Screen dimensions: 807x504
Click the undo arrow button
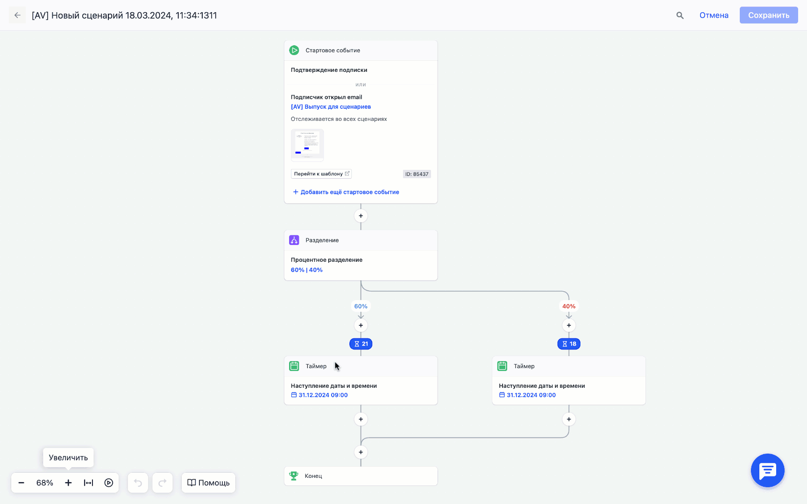138,483
